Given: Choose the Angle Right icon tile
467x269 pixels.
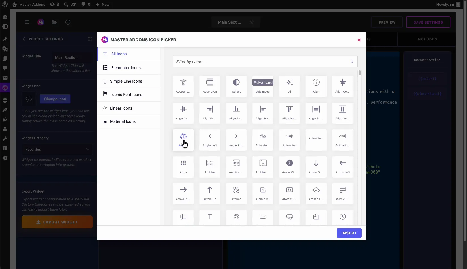Looking at the screenshot, I should (x=236, y=140).
